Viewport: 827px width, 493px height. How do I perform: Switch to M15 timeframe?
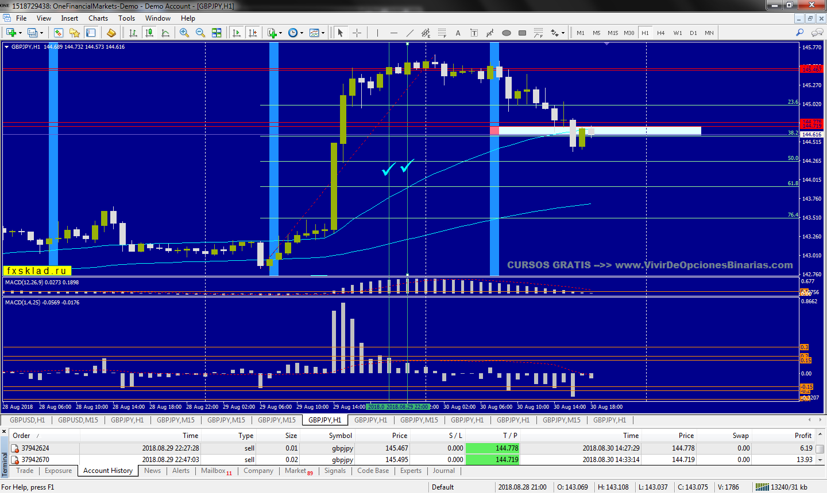[613, 33]
